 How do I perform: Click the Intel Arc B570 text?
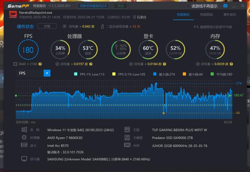[58, 146]
